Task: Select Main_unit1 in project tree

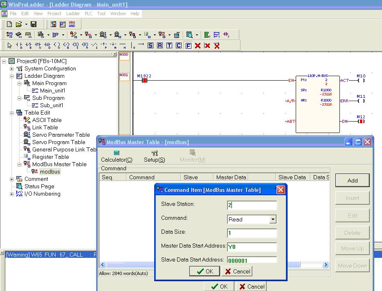Action: point(53,91)
